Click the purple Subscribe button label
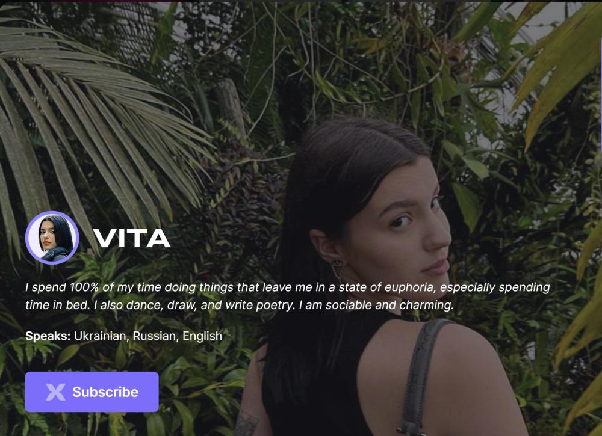The height and width of the screenshot is (436, 602). [105, 392]
